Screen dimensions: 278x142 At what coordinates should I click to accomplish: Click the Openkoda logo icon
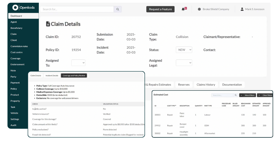tap(15, 8)
